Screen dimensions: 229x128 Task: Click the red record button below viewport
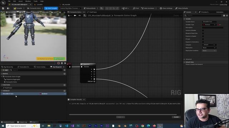[58, 63]
